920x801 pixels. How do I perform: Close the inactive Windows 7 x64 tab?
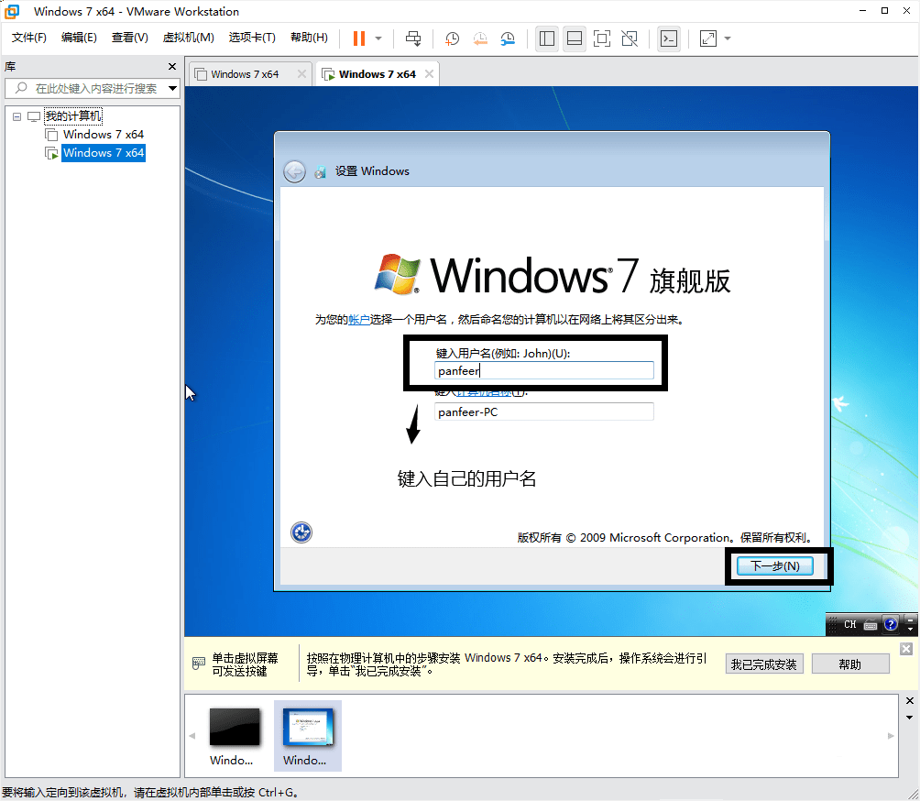[x=301, y=74]
